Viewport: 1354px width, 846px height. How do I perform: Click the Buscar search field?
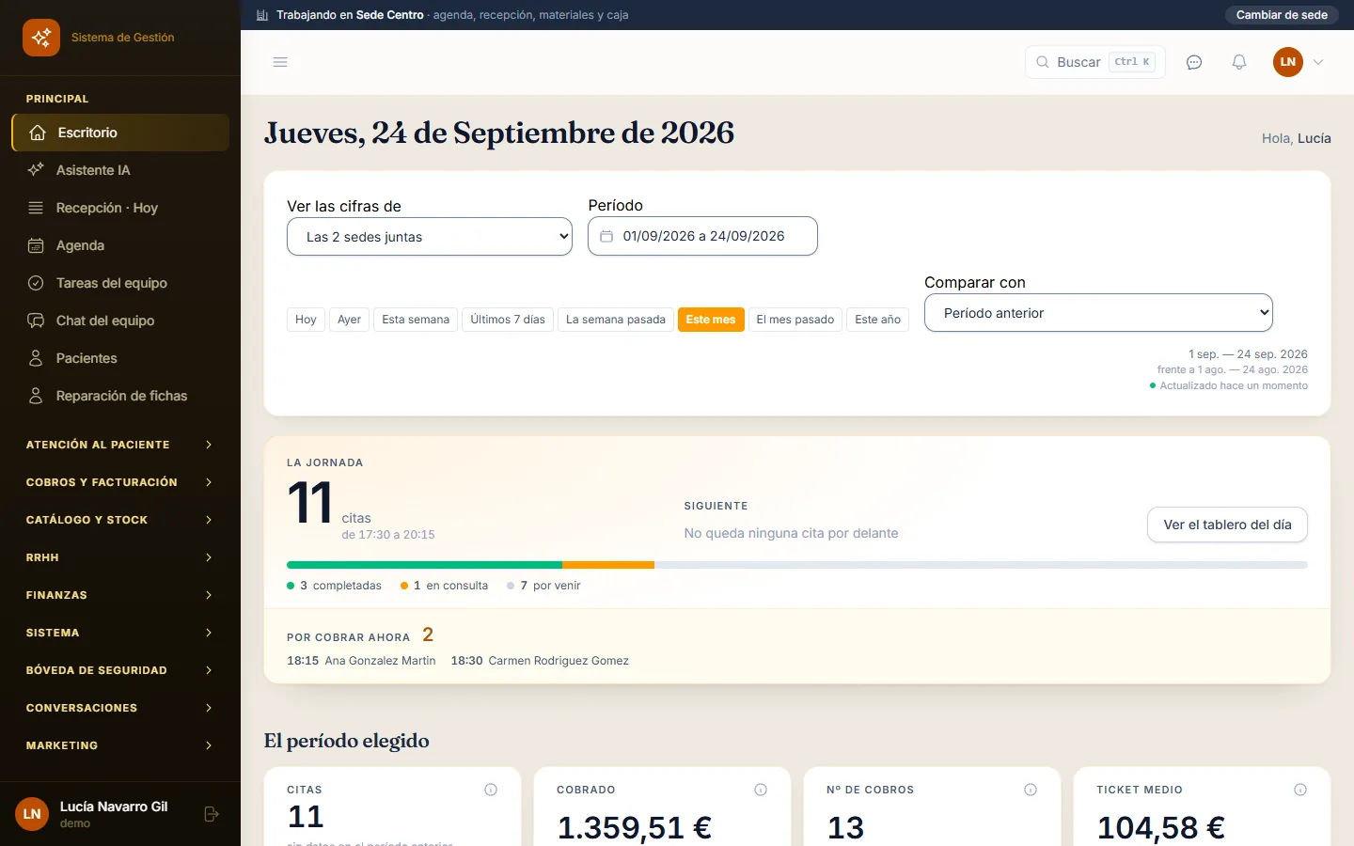[1095, 62]
